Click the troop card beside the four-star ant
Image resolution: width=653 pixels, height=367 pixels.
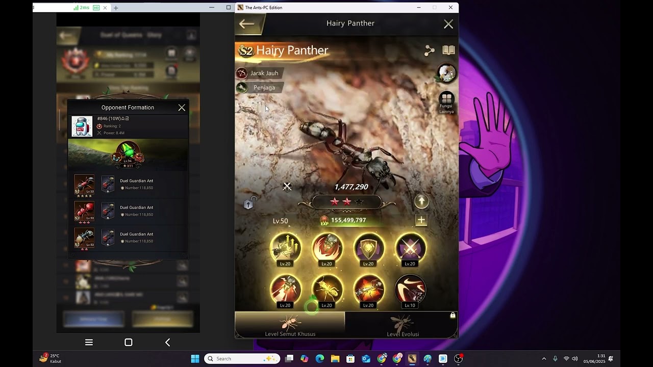coord(108,185)
